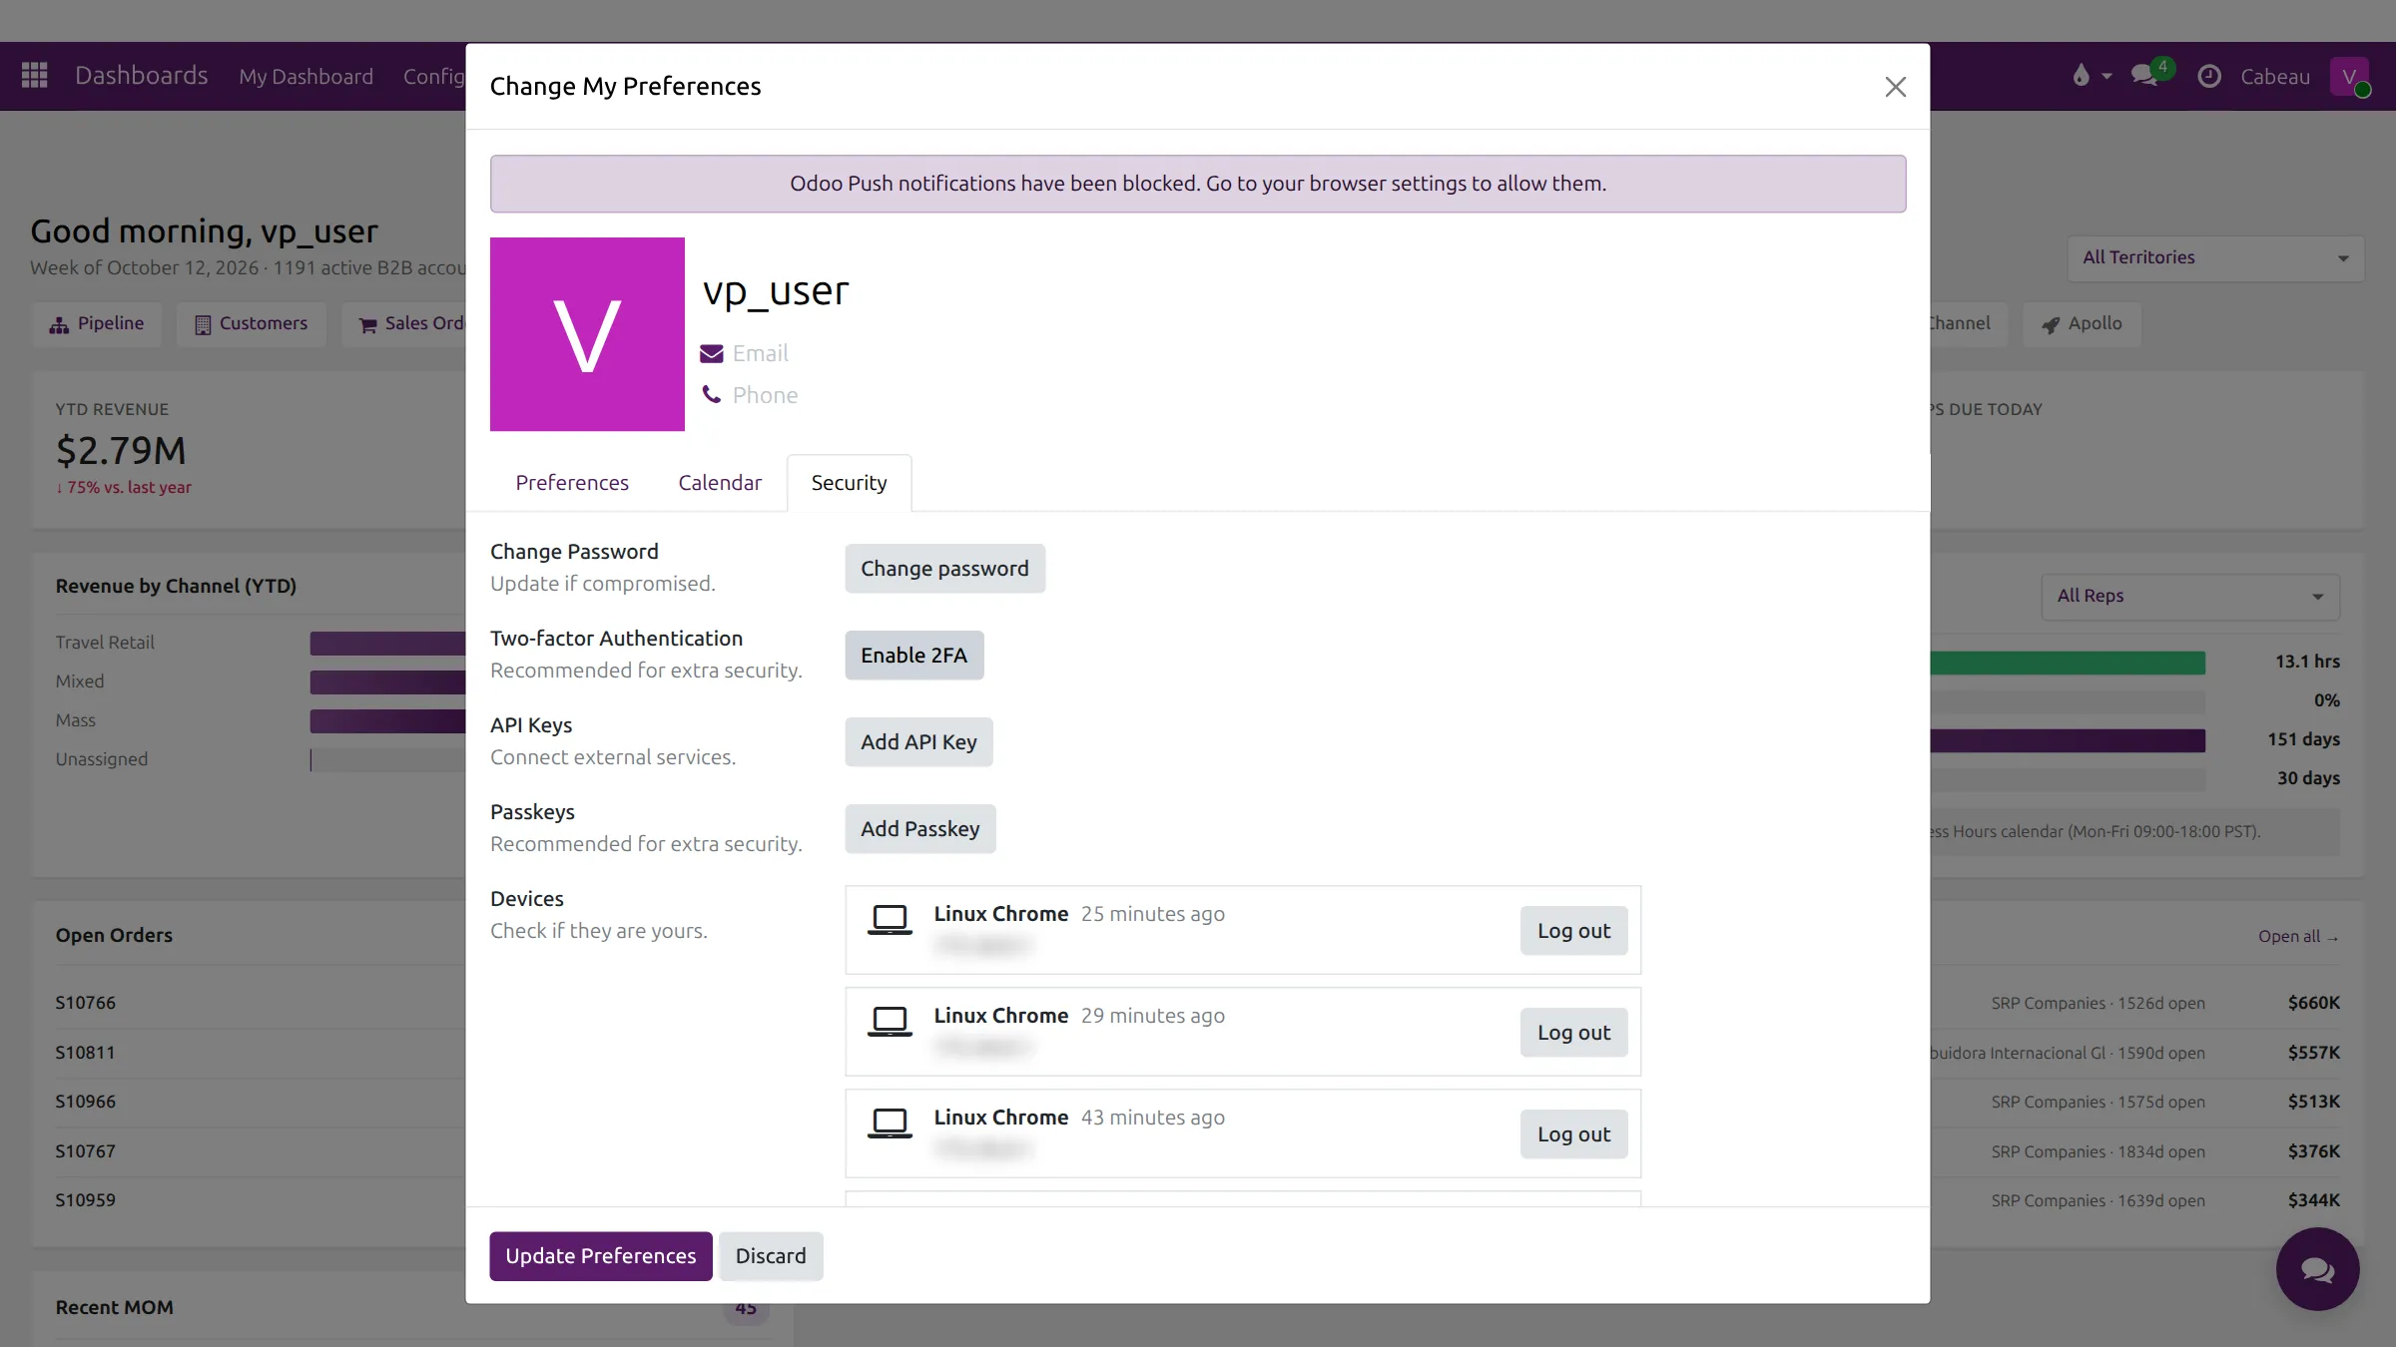Click the green 13.1 hrs progress bar
This screenshot has height=1347, width=2396.
point(2068,663)
